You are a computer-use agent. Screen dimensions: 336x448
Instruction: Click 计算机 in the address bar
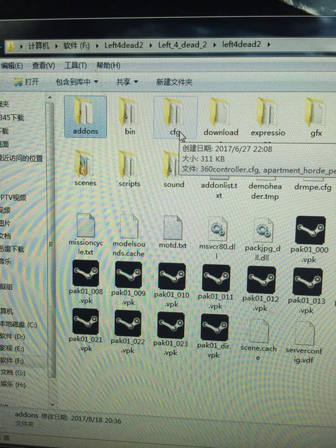(38, 46)
